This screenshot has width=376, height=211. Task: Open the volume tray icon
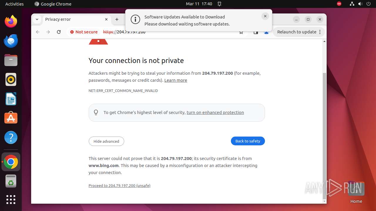360,4
